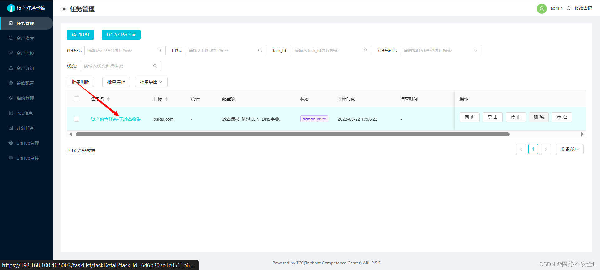600x270 pixels.
Task: Sort by 任务名 column sorter arrows
Action: point(108,99)
